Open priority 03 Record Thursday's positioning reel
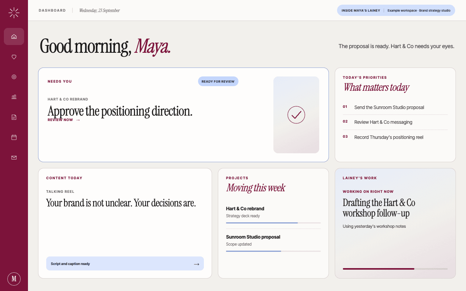Viewport: 466px width, 291px height. (395, 137)
